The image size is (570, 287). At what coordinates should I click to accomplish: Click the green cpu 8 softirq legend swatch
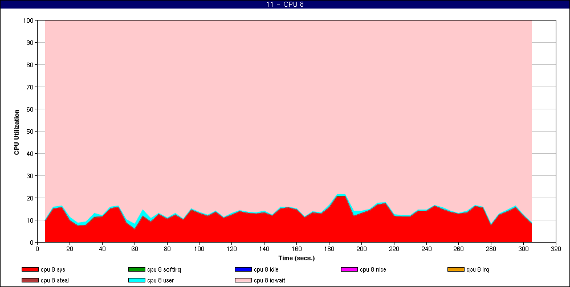click(137, 269)
